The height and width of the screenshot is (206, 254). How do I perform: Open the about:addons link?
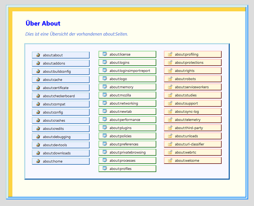[x=54, y=63]
